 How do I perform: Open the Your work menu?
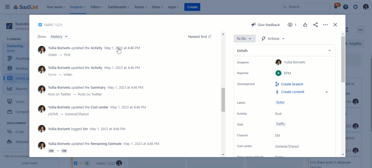click(x=56, y=7)
